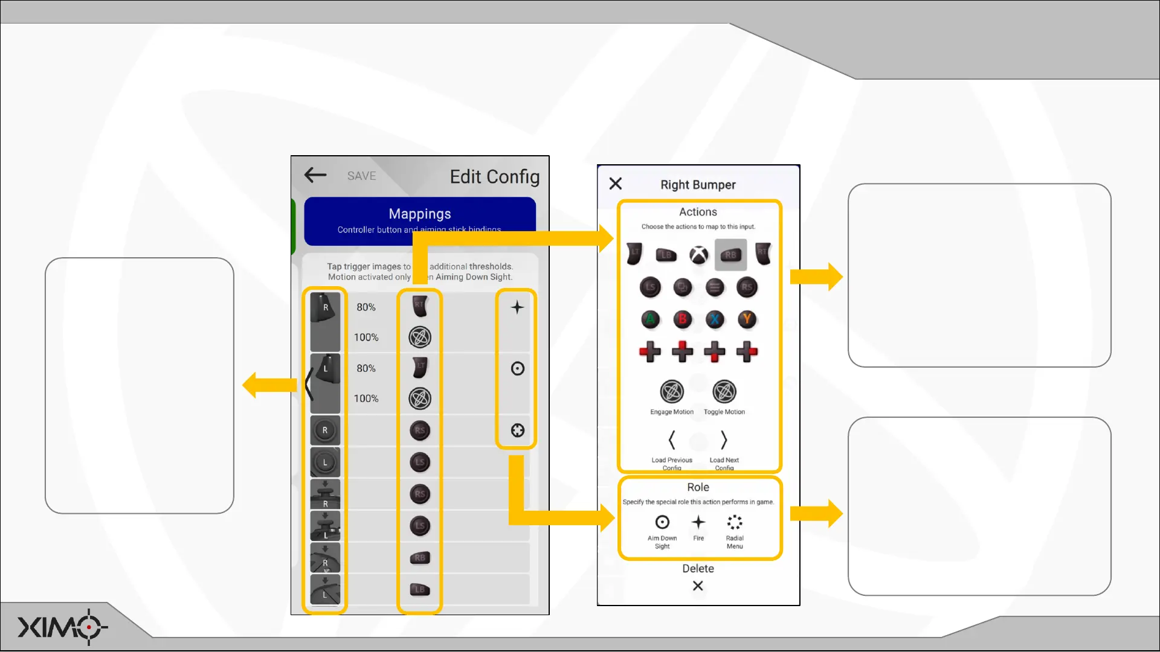Choose the red B button action
Screen dimensions: 1160x652
683,319
